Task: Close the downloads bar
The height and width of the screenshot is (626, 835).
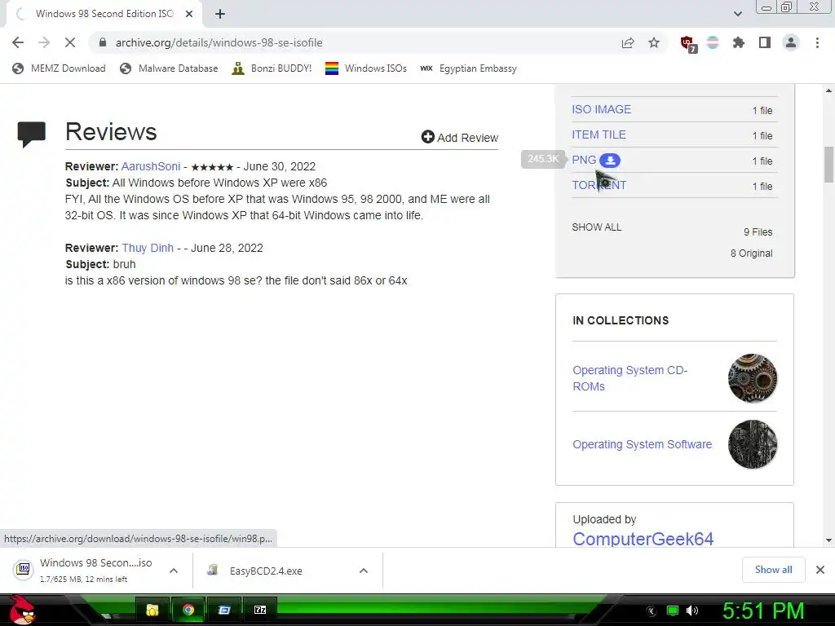Action: [820, 570]
